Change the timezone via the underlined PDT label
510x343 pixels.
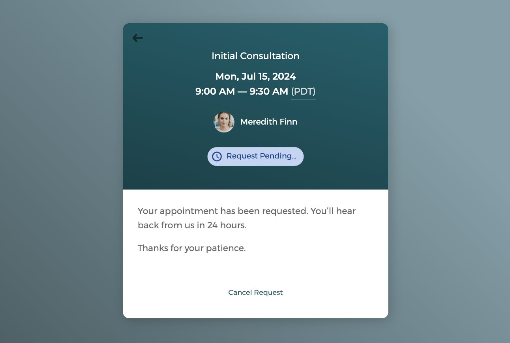point(303,91)
